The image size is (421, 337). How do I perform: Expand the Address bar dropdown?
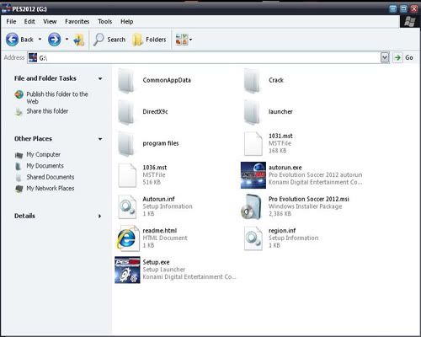click(x=385, y=57)
